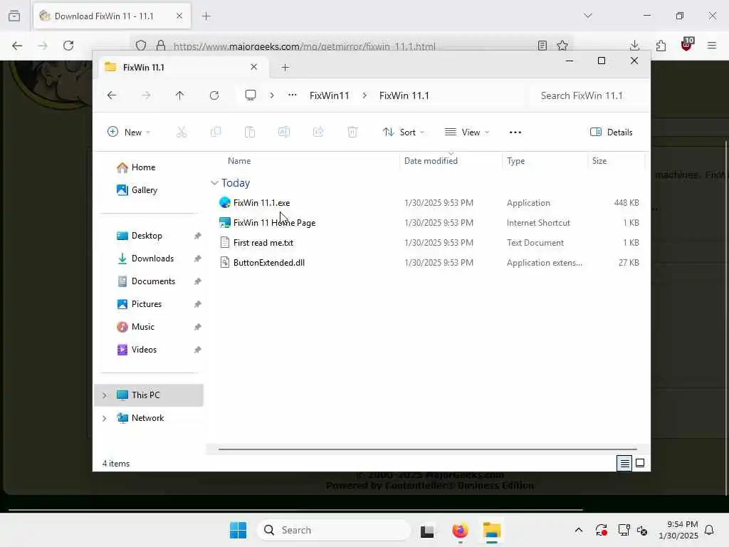Add a new Explorer tab with plus
Screen dimensions: 729x547
tap(285, 68)
